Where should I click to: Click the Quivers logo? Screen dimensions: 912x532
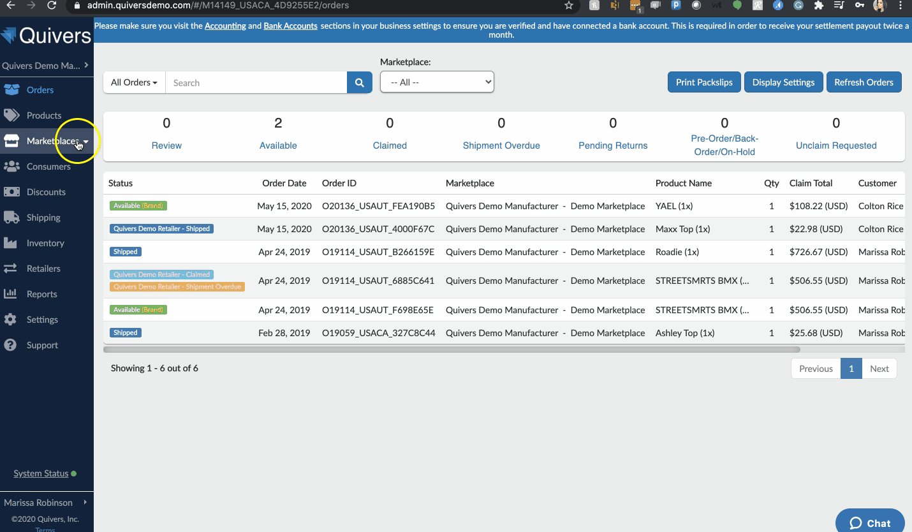point(46,35)
